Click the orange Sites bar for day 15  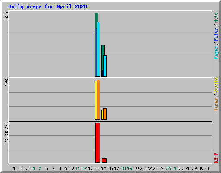[x=105, y=114]
